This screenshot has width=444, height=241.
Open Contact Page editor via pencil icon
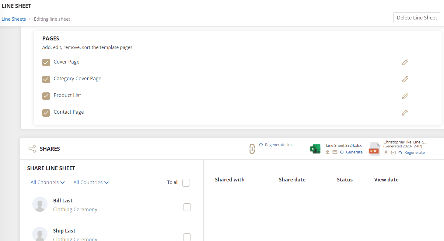405,112
